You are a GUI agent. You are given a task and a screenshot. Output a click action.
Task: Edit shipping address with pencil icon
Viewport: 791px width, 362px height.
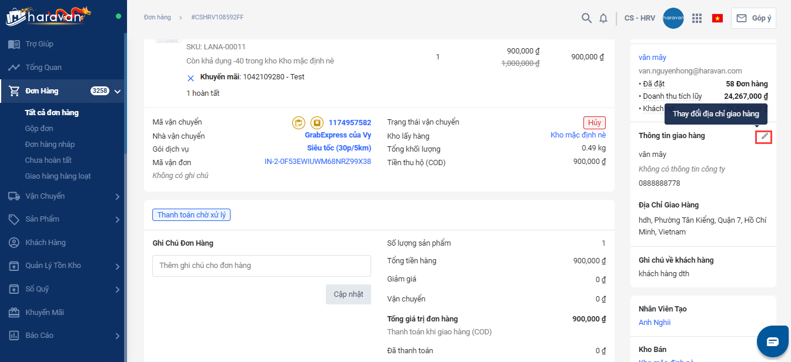click(764, 136)
